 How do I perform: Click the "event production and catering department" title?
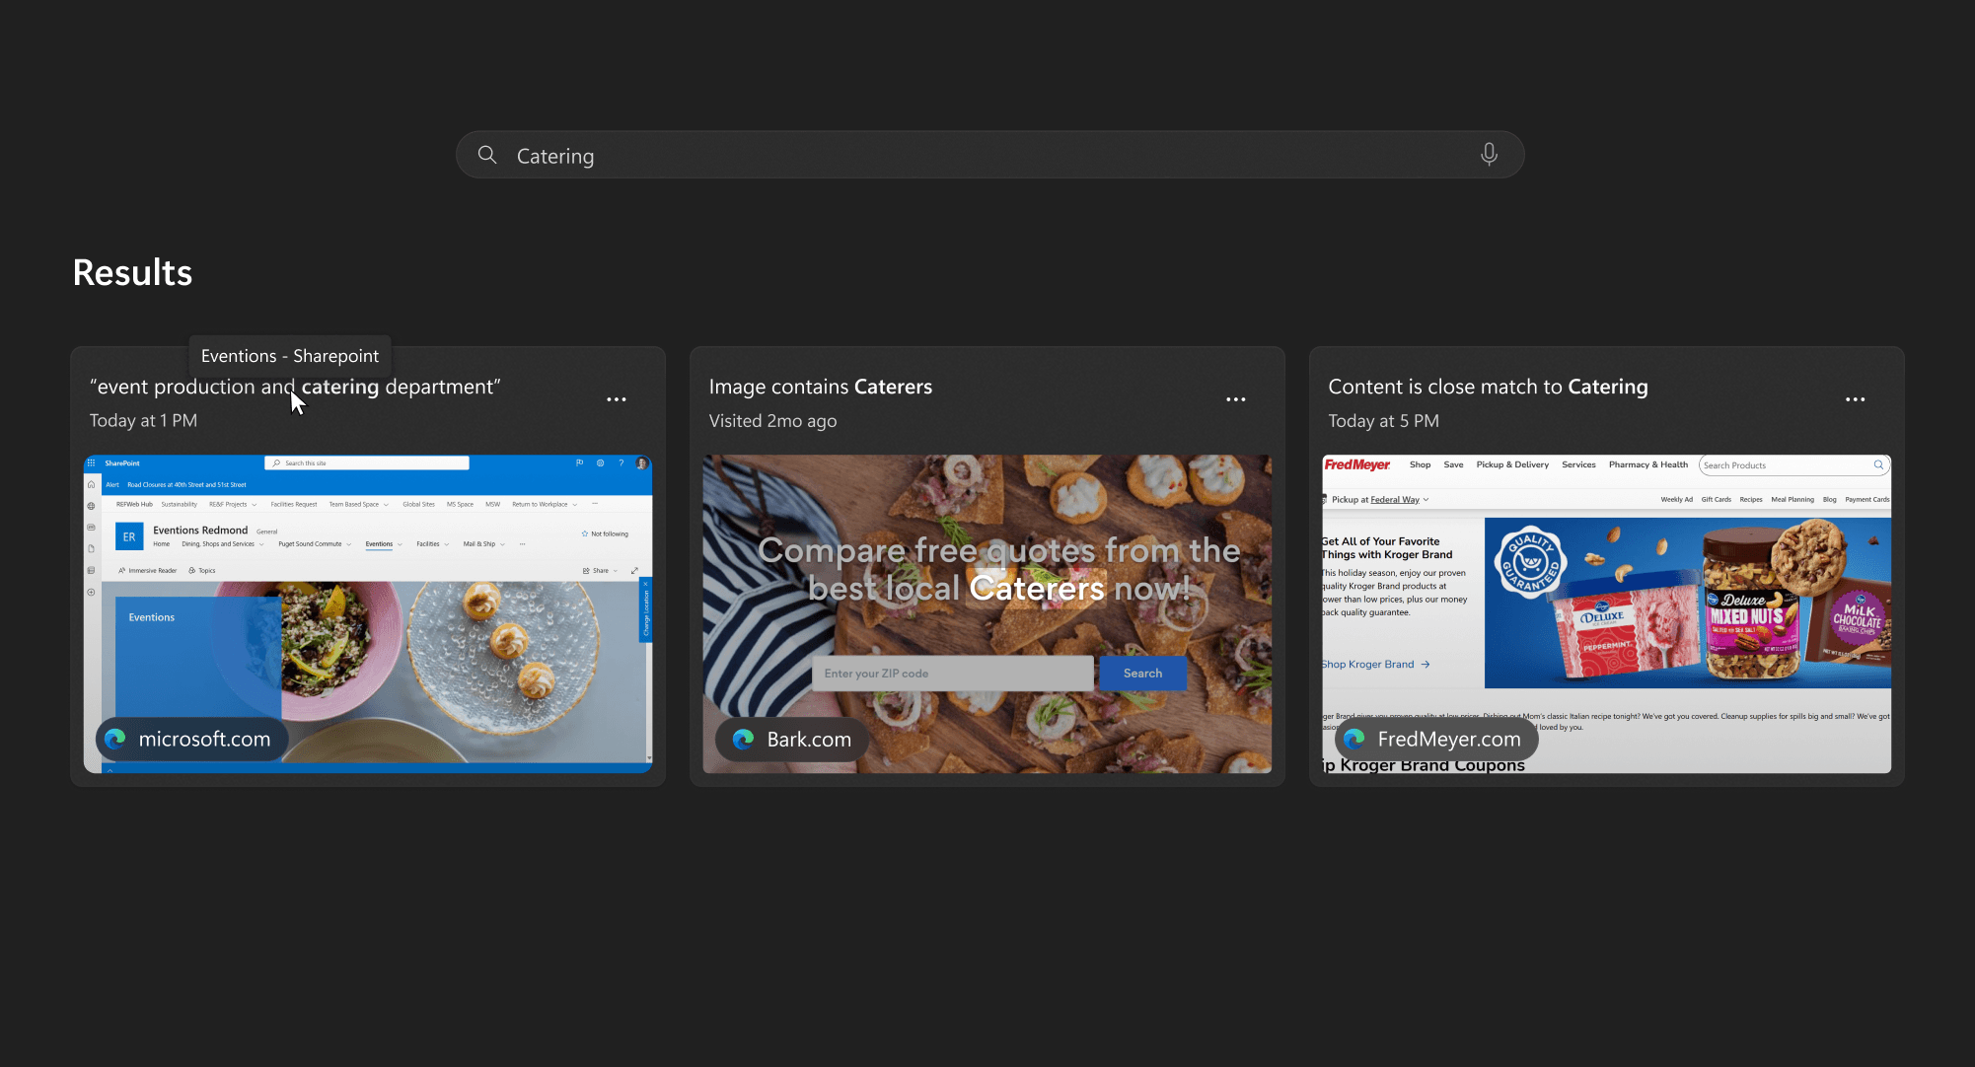[295, 387]
